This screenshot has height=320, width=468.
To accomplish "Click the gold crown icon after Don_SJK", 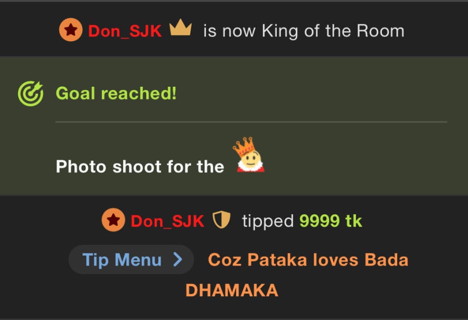I will tap(180, 28).
